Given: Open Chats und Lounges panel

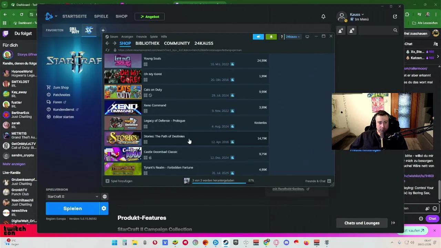Looking at the screenshot, I should point(362,223).
